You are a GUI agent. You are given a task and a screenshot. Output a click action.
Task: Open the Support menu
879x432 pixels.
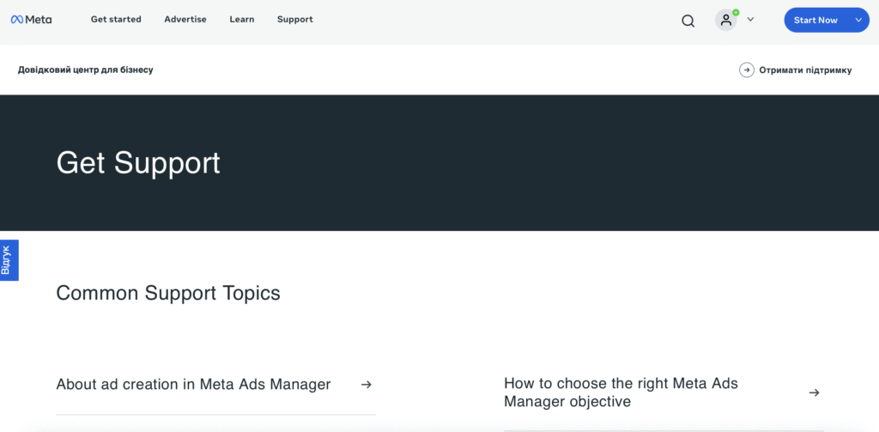294,19
